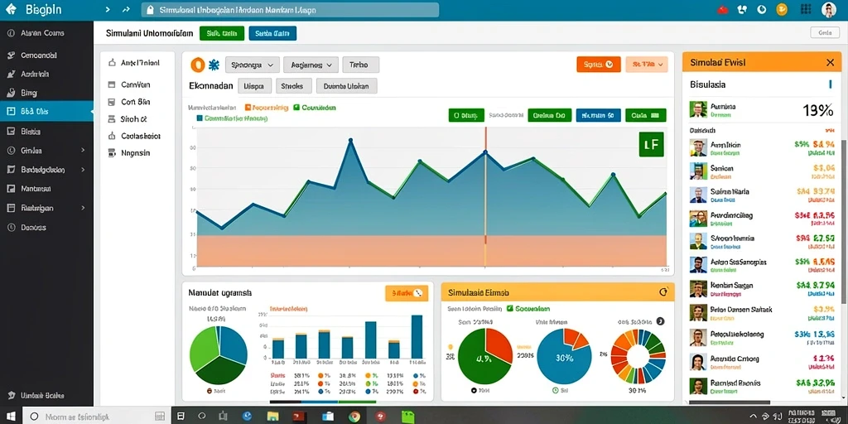Screen dimensions: 848x424
Task: Click the orange circle icon beside the snowflake
Action: click(198, 65)
